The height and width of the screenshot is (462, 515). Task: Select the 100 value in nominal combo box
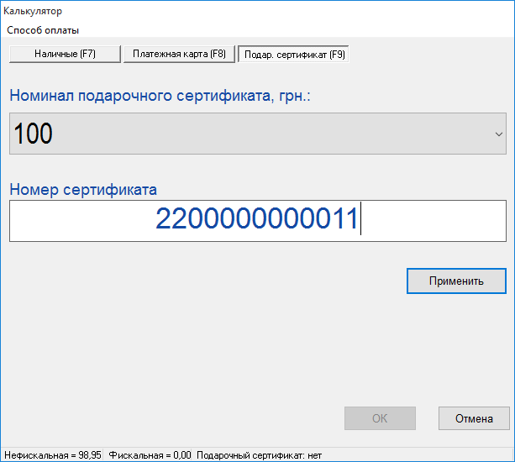pyautogui.click(x=34, y=134)
